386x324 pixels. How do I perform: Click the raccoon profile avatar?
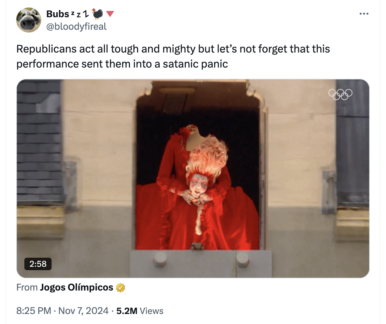click(x=29, y=20)
